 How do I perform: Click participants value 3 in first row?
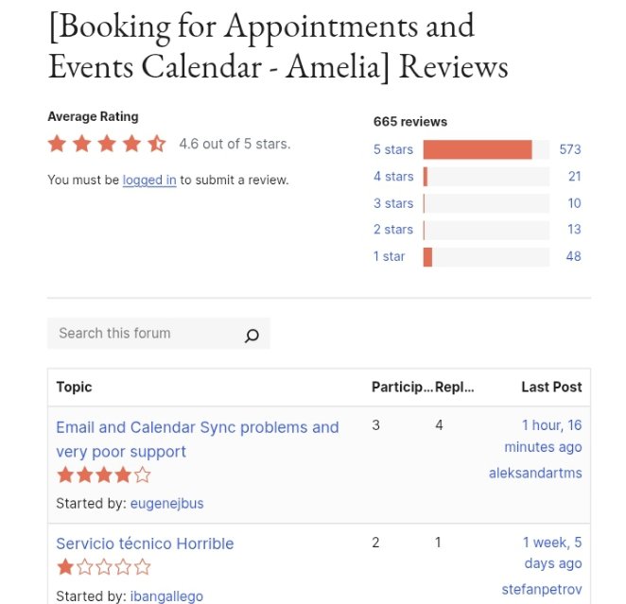tap(375, 425)
